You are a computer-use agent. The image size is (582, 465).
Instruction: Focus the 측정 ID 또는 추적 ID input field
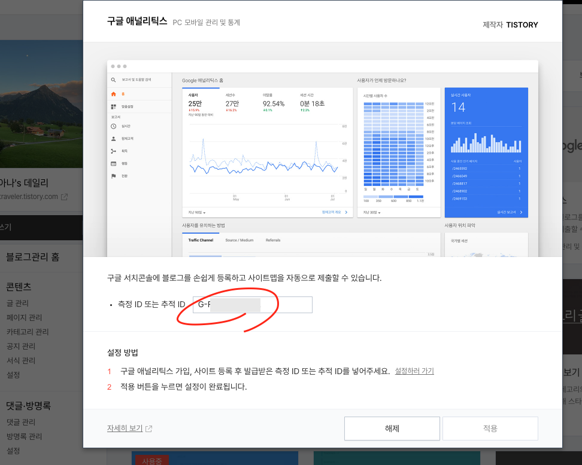(x=253, y=305)
